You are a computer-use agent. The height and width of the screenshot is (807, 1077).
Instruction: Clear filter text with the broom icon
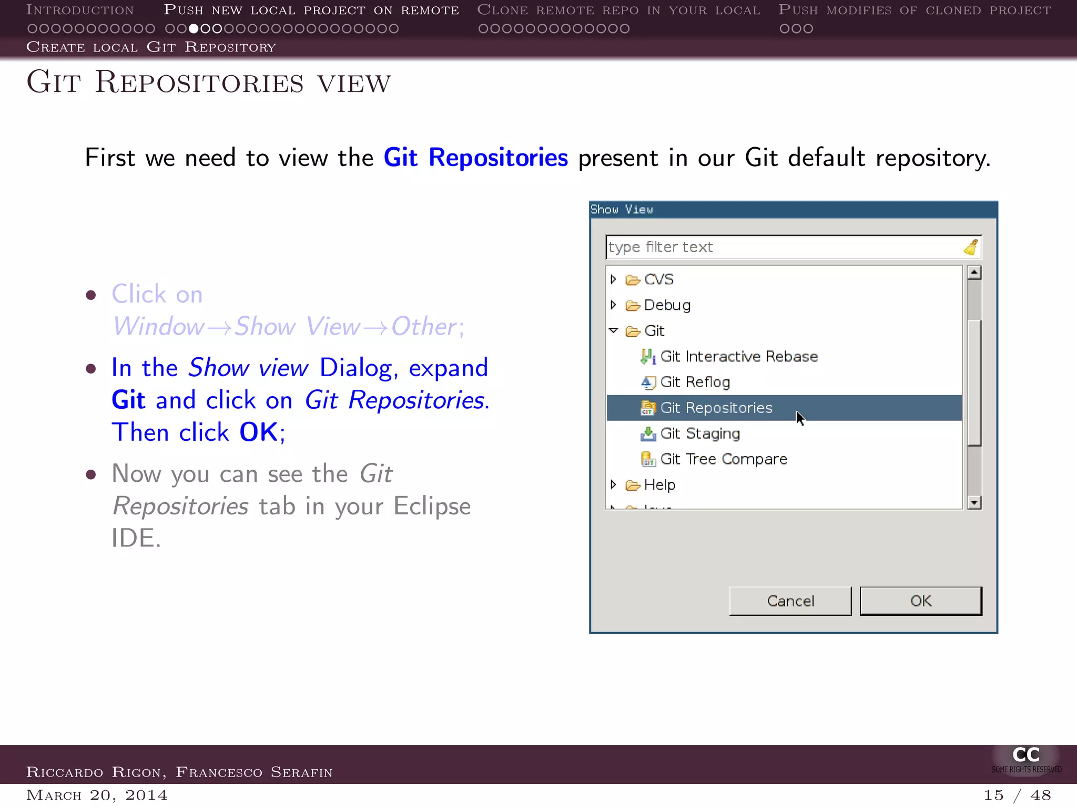click(970, 247)
